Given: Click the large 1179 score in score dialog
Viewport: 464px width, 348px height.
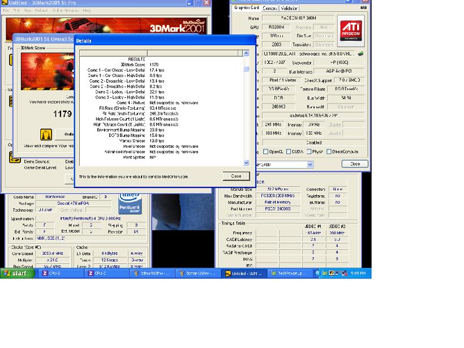Looking at the screenshot, I should [62, 114].
